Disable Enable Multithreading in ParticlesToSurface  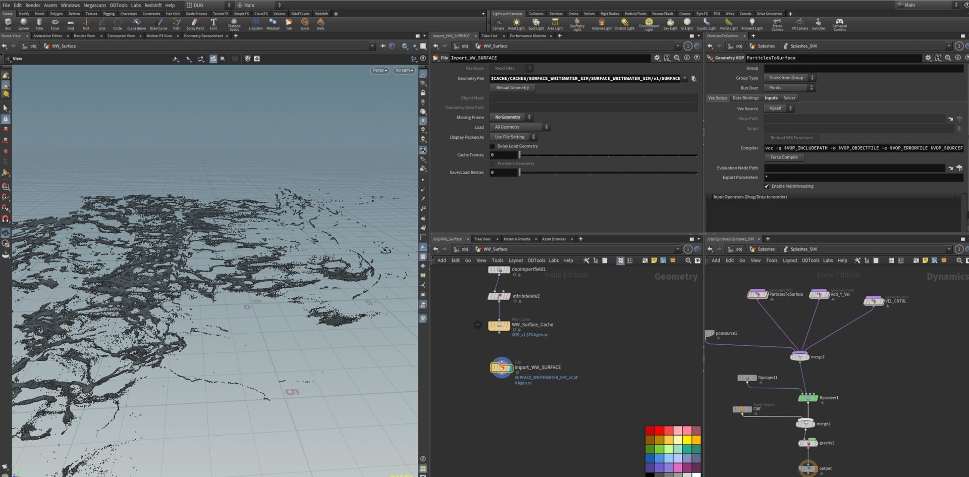[x=767, y=186]
